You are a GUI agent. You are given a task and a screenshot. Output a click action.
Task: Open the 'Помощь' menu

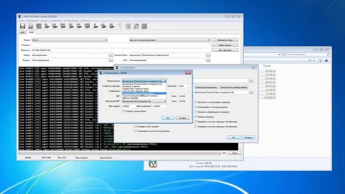click(x=85, y=20)
